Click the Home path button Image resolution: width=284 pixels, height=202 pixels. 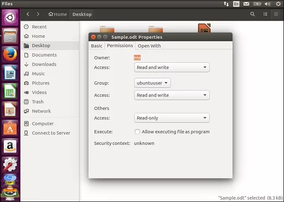pyautogui.click(x=58, y=14)
